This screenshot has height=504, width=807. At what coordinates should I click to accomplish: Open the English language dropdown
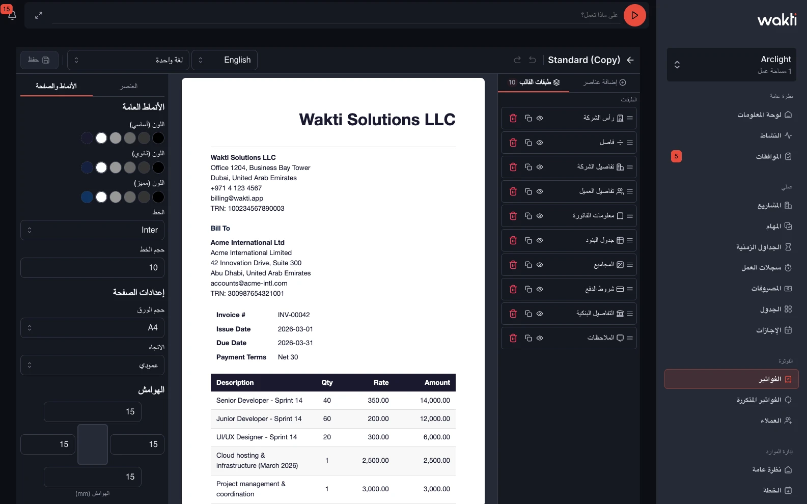[x=225, y=60]
